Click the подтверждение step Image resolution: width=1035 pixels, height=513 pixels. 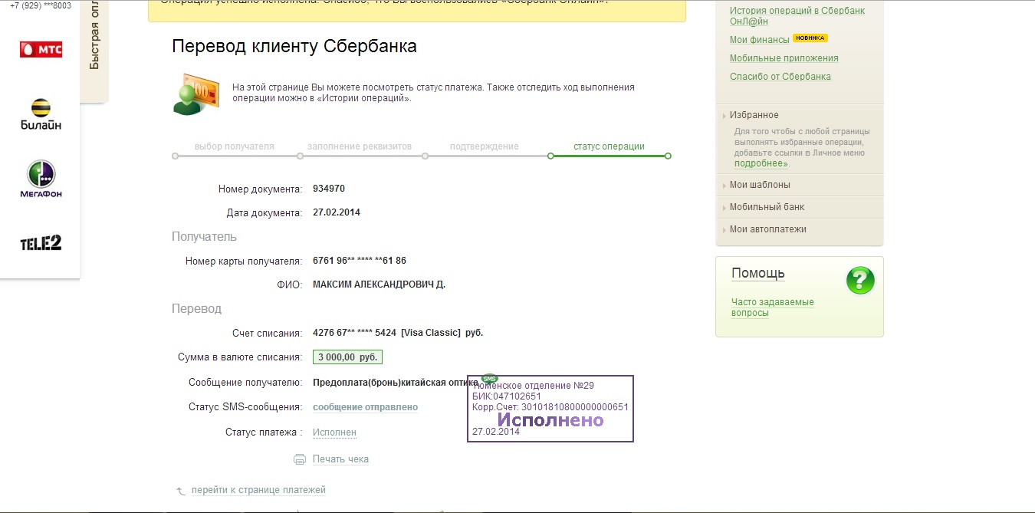484,146
